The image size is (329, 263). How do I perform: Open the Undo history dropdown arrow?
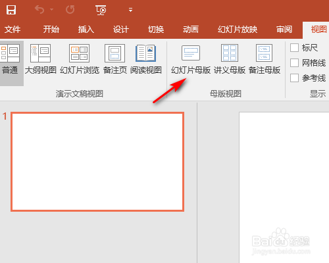tap(52, 9)
